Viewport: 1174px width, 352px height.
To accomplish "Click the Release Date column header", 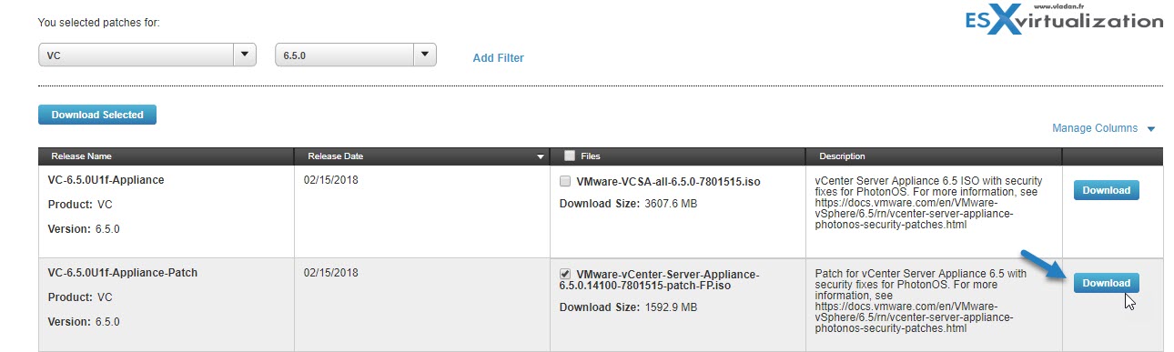I will pyautogui.click(x=335, y=156).
